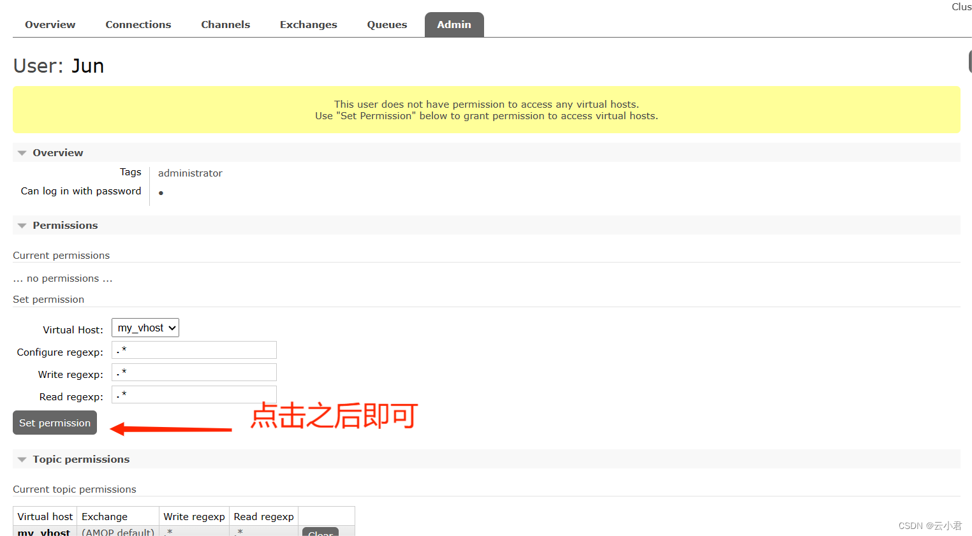Click the '... no permissions ...' text

tap(63, 279)
